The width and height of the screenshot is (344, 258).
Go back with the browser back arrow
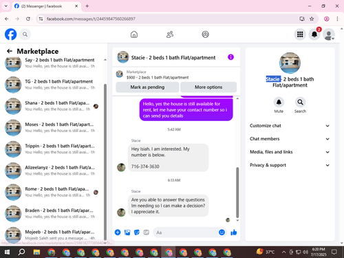[x=7, y=19]
